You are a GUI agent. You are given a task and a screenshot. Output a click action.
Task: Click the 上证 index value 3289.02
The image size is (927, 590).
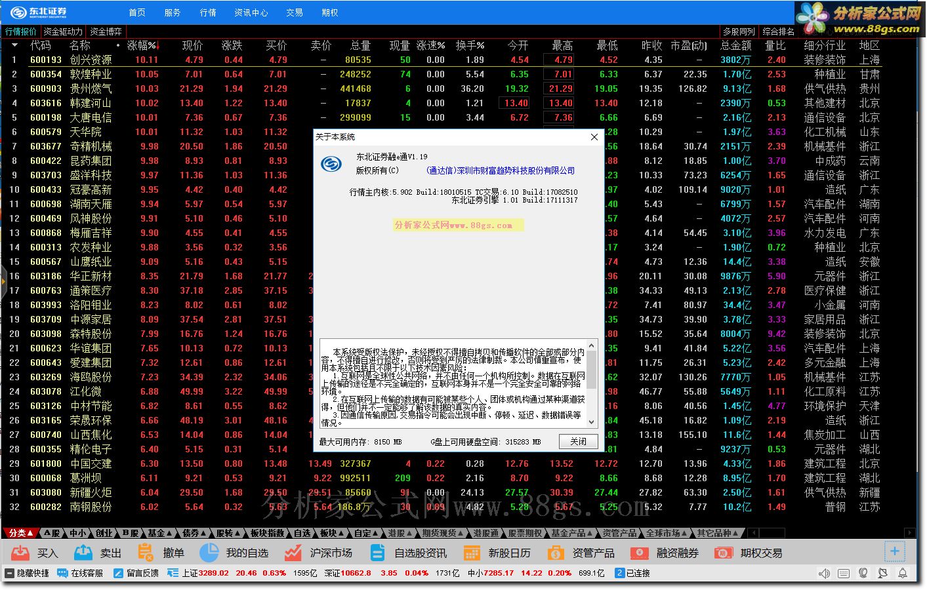214,573
